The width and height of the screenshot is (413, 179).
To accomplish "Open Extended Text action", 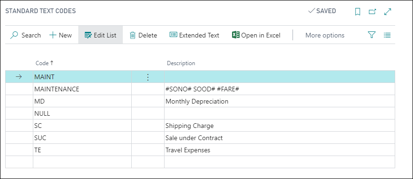I will click(x=195, y=35).
